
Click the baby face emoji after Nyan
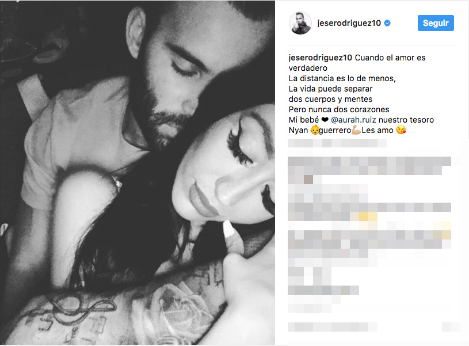(315, 130)
